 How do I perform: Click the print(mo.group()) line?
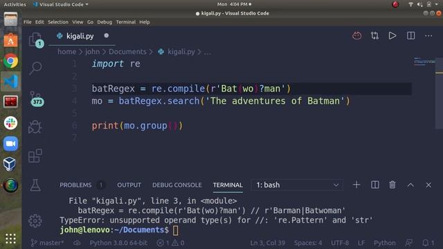click(x=137, y=126)
